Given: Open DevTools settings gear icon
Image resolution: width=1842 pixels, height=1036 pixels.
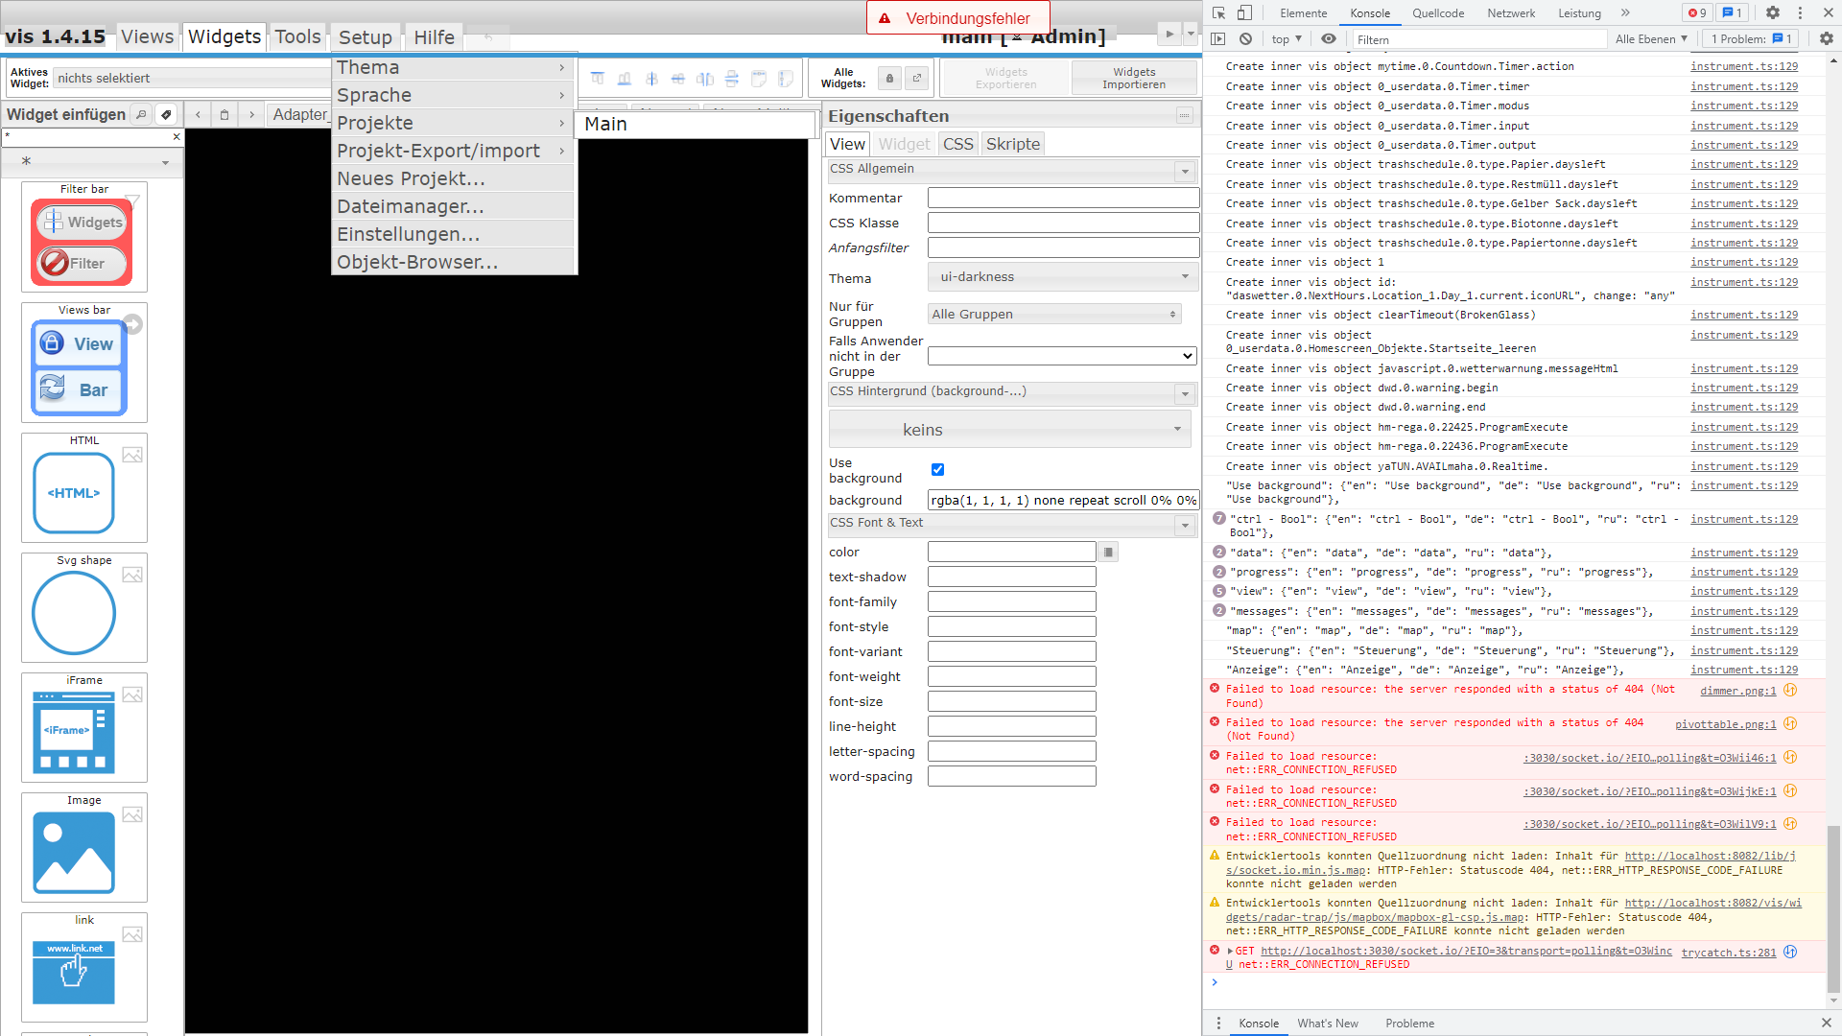Looking at the screenshot, I should [x=1772, y=13].
